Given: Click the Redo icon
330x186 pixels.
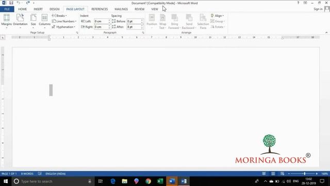Looking at the screenshot, I should 28,3.
